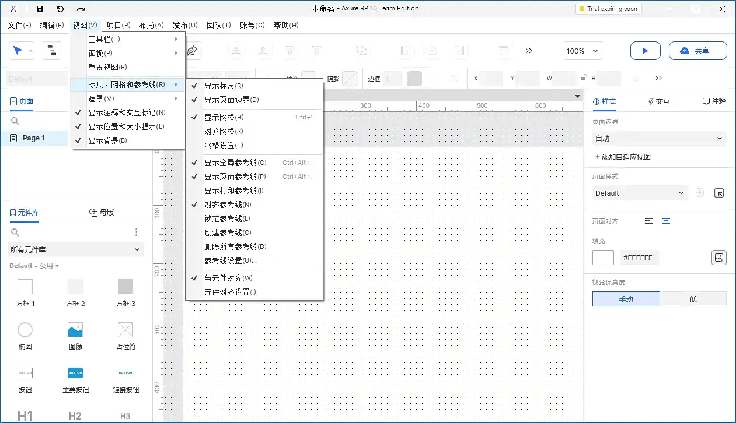Click the left page alignment icon
This screenshot has width=736, height=423.
coord(650,221)
